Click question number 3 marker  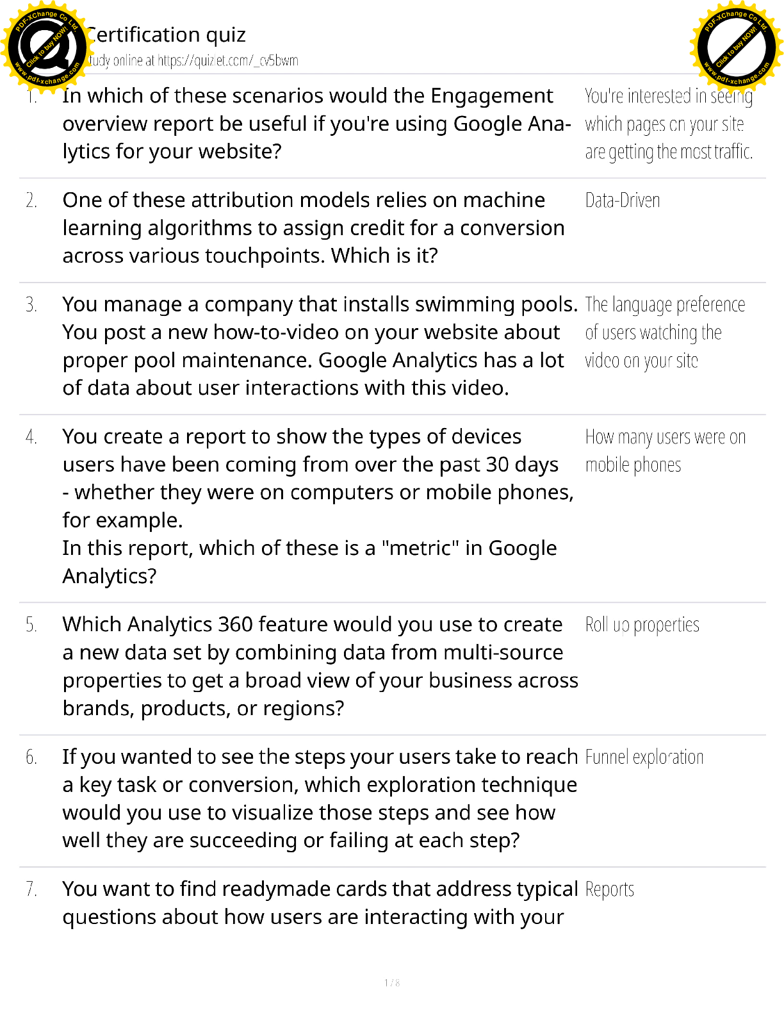pyautogui.click(x=31, y=305)
